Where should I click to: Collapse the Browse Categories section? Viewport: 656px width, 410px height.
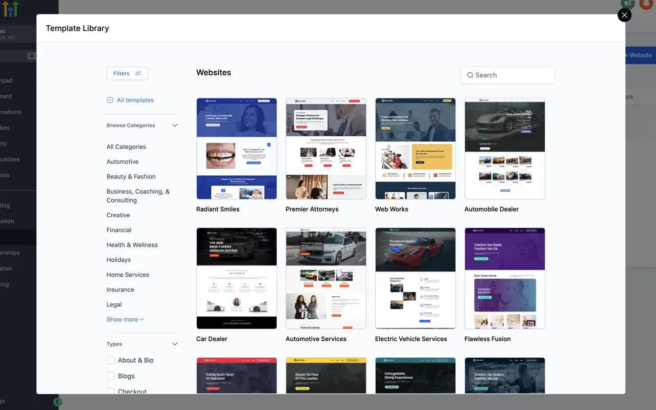(x=175, y=126)
